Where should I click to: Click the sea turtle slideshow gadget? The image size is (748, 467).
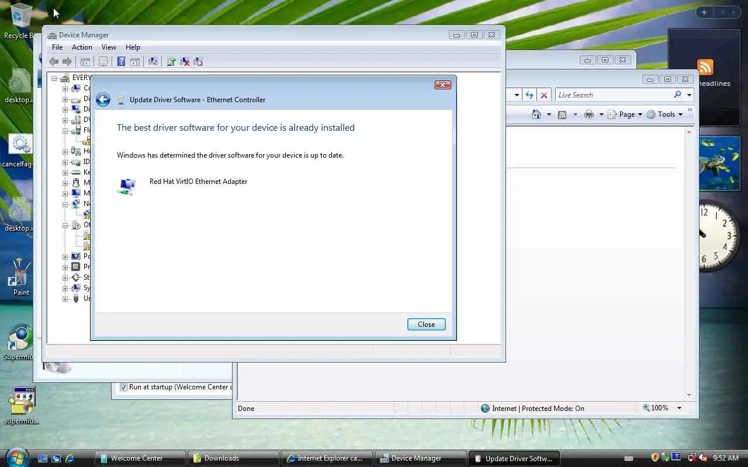719,164
